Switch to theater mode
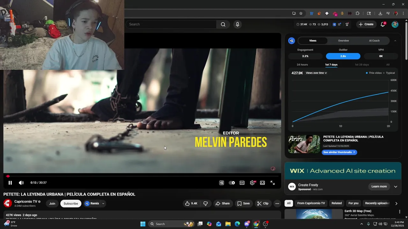The image size is (408, 229). pos(262,183)
